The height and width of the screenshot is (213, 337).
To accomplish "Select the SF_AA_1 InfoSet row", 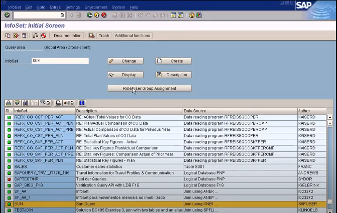I will (x=166, y=197).
